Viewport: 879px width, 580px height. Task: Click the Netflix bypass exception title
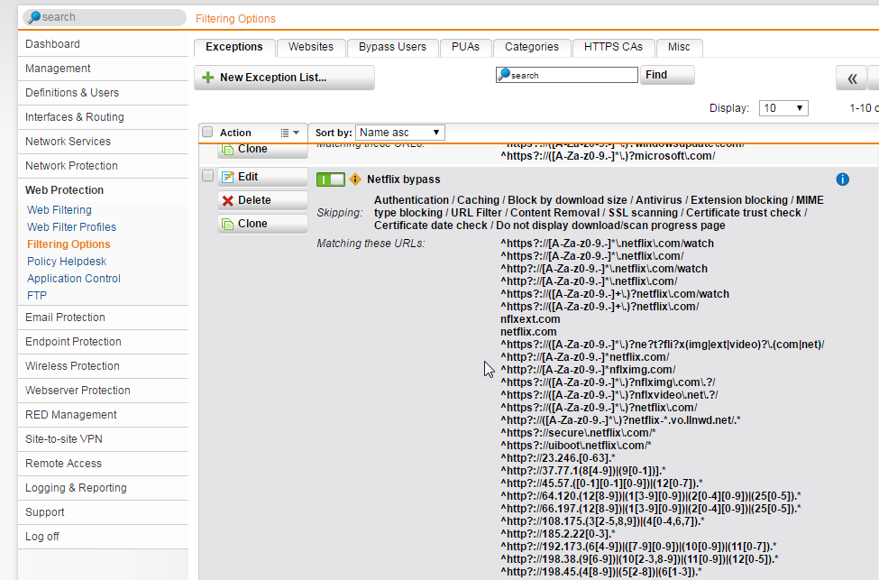404,180
